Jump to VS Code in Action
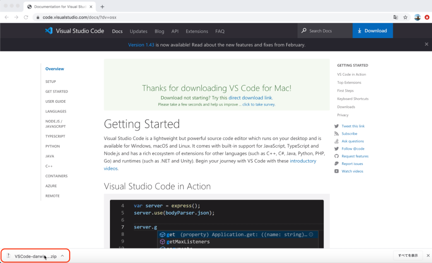The image size is (432, 263). 351,74
